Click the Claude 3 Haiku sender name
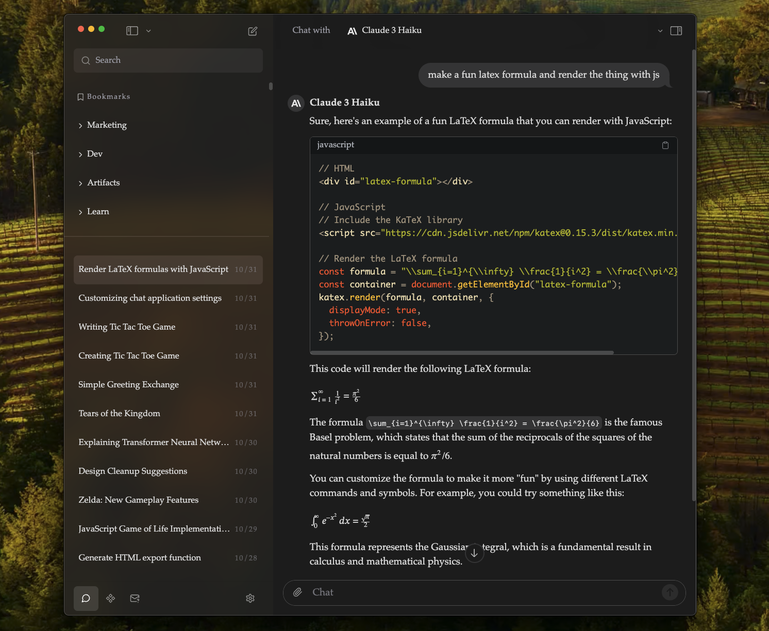Screen dimensions: 769x631 point(345,103)
